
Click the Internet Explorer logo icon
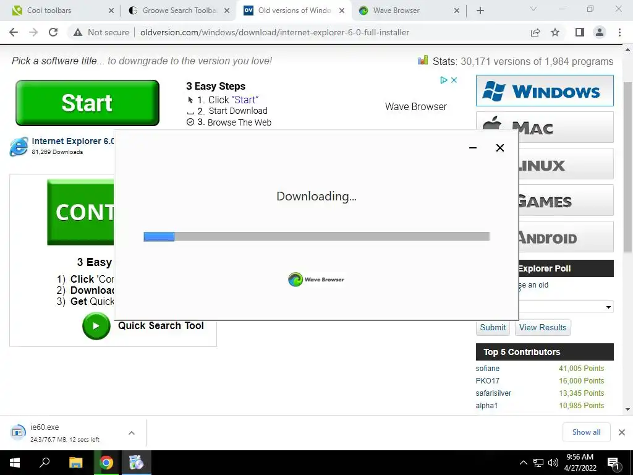pos(19,146)
